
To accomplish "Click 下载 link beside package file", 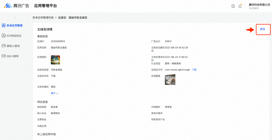I will tap(194, 70).
